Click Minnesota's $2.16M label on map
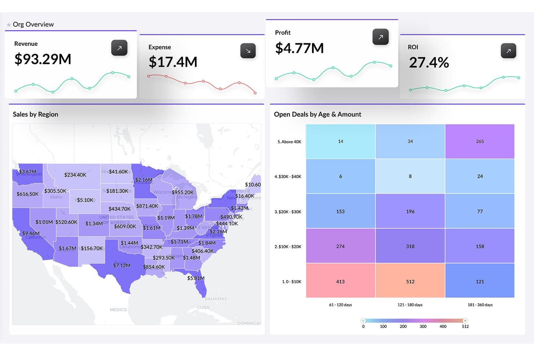The height and width of the screenshot is (356, 534). click(x=144, y=180)
